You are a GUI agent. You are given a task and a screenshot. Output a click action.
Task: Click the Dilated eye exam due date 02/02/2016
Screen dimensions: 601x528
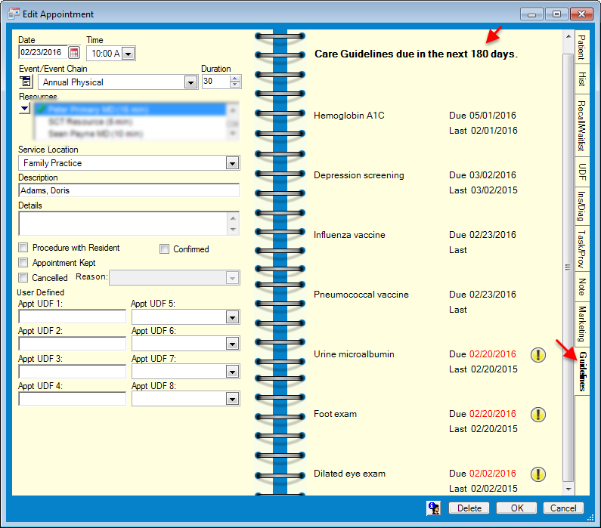[493, 474]
